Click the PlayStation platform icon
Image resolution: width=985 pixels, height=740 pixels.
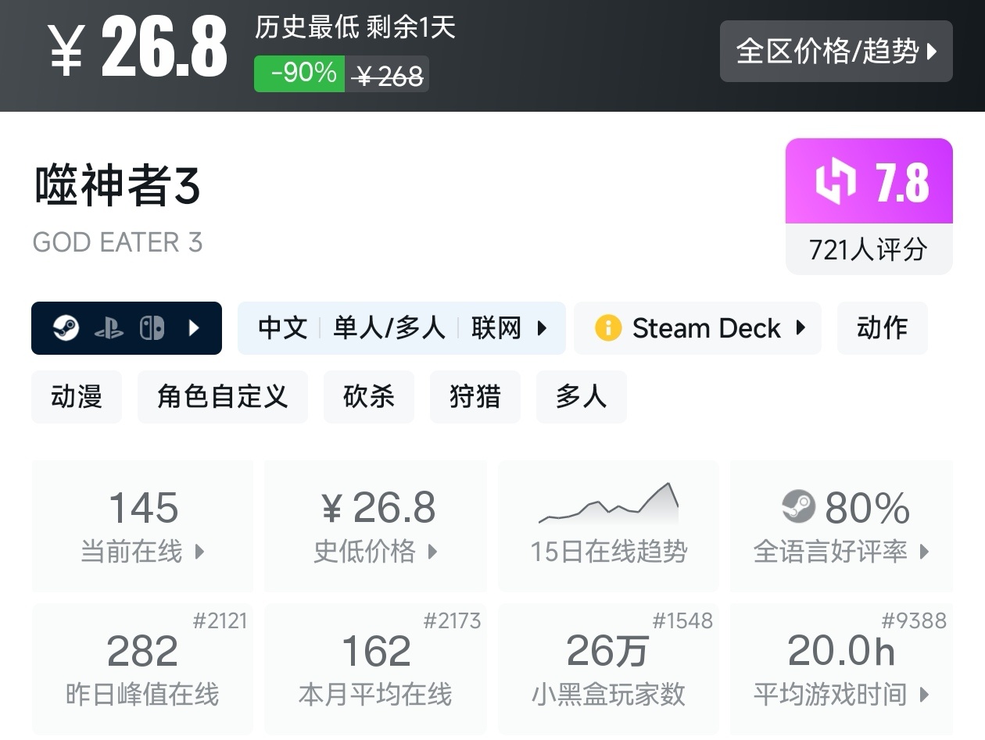[109, 328]
